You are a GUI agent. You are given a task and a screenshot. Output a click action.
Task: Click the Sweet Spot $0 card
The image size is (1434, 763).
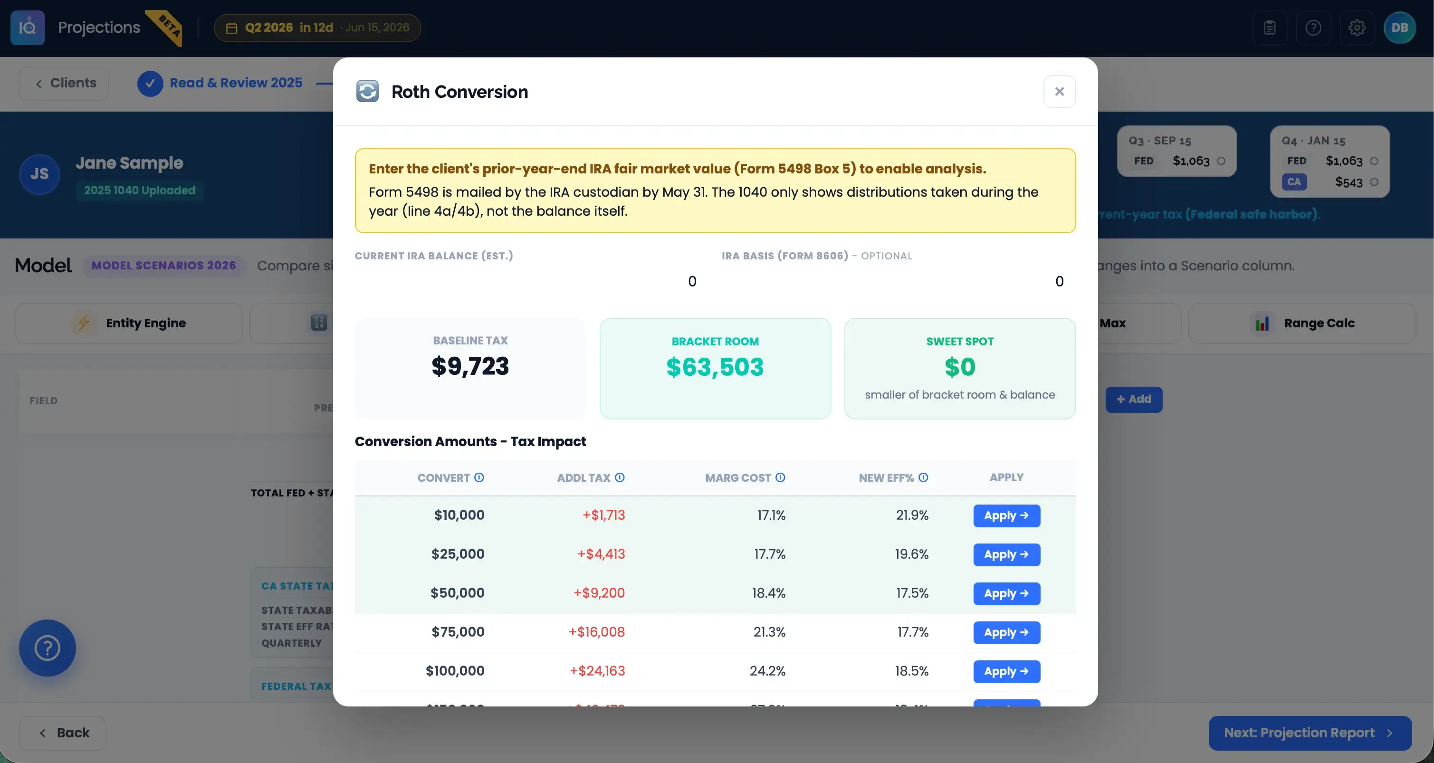click(960, 368)
